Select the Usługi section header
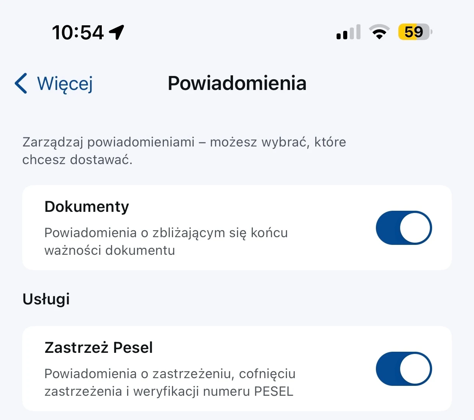474x420 pixels. tap(46, 299)
